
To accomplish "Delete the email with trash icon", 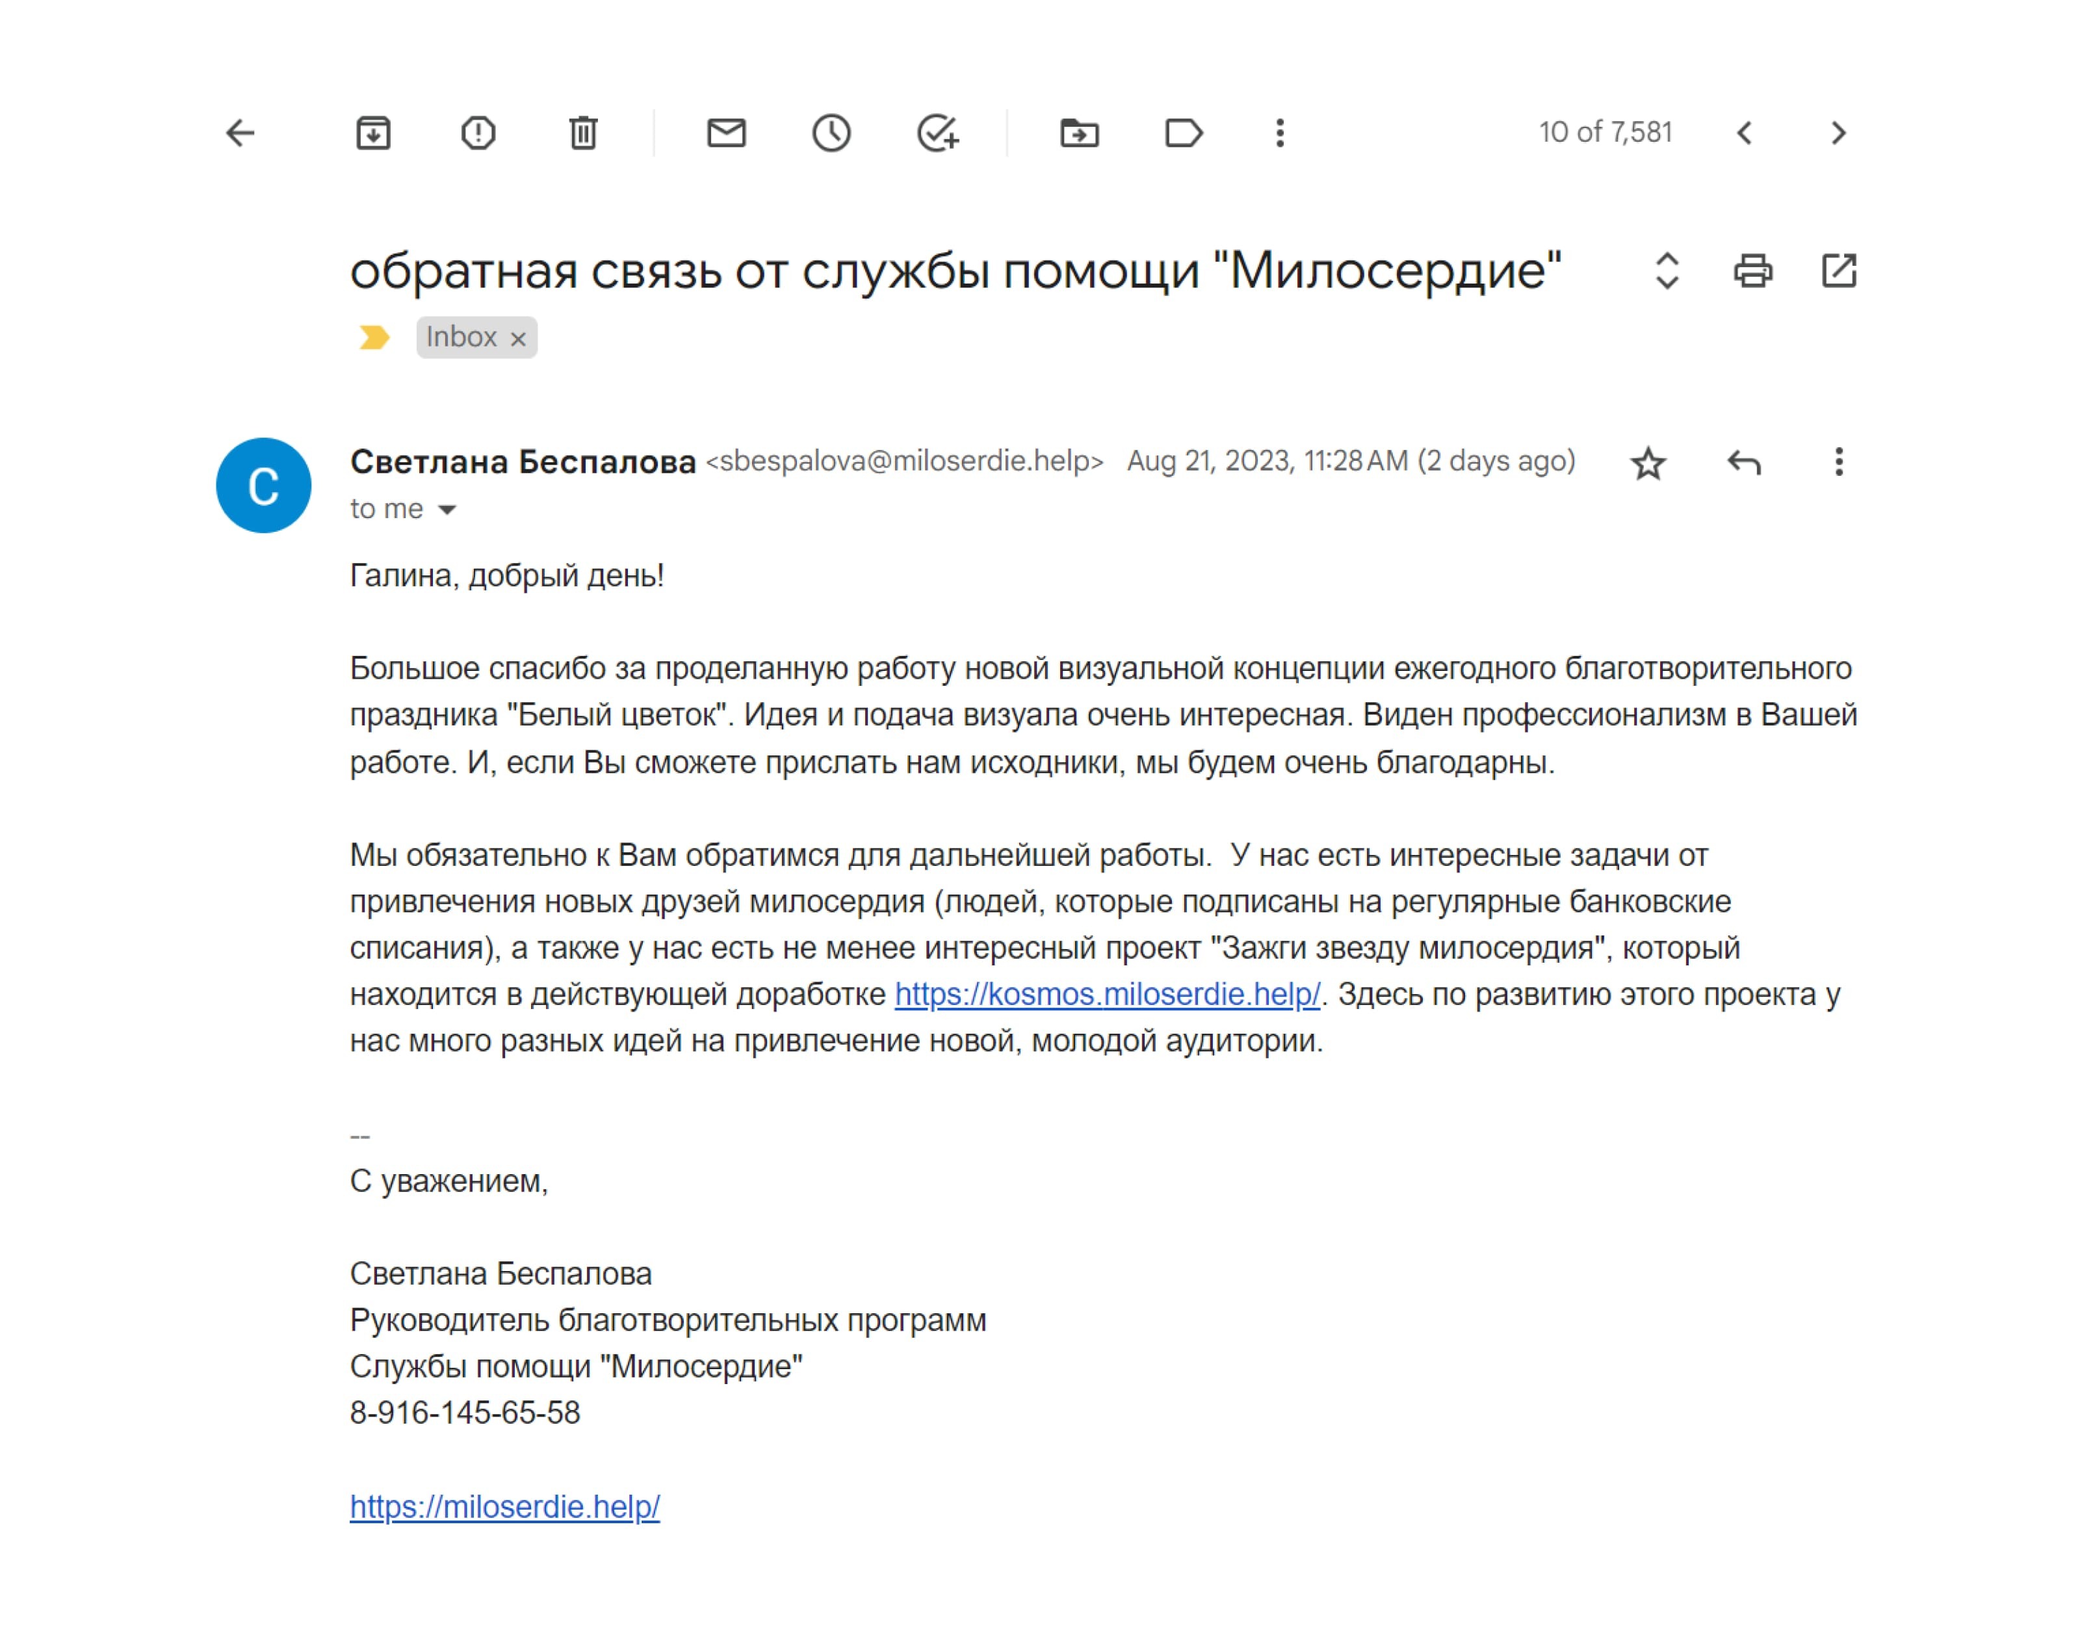I will [582, 133].
